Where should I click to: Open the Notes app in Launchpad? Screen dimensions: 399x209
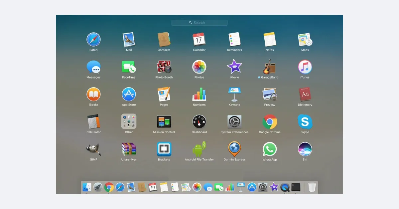(270, 40)
